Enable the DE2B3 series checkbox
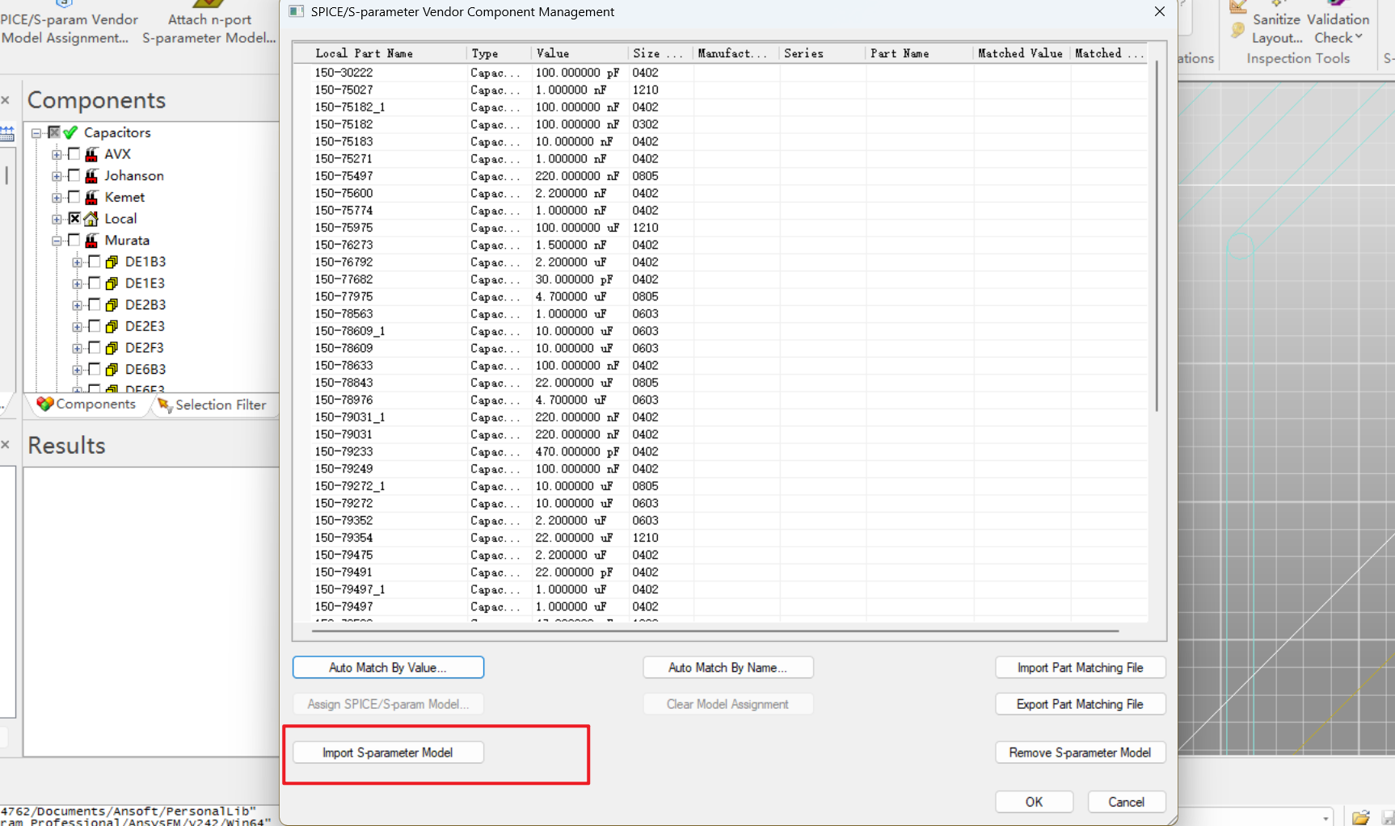The height and width of the screenshot is (826, 1395). pyautogui.click(x=95, y=304)
